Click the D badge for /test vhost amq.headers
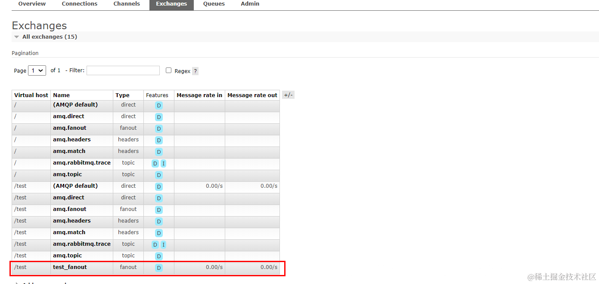 tap(159, 222)
